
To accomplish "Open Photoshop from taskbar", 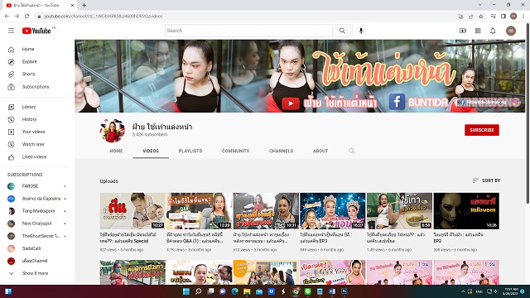I will 344,291.
